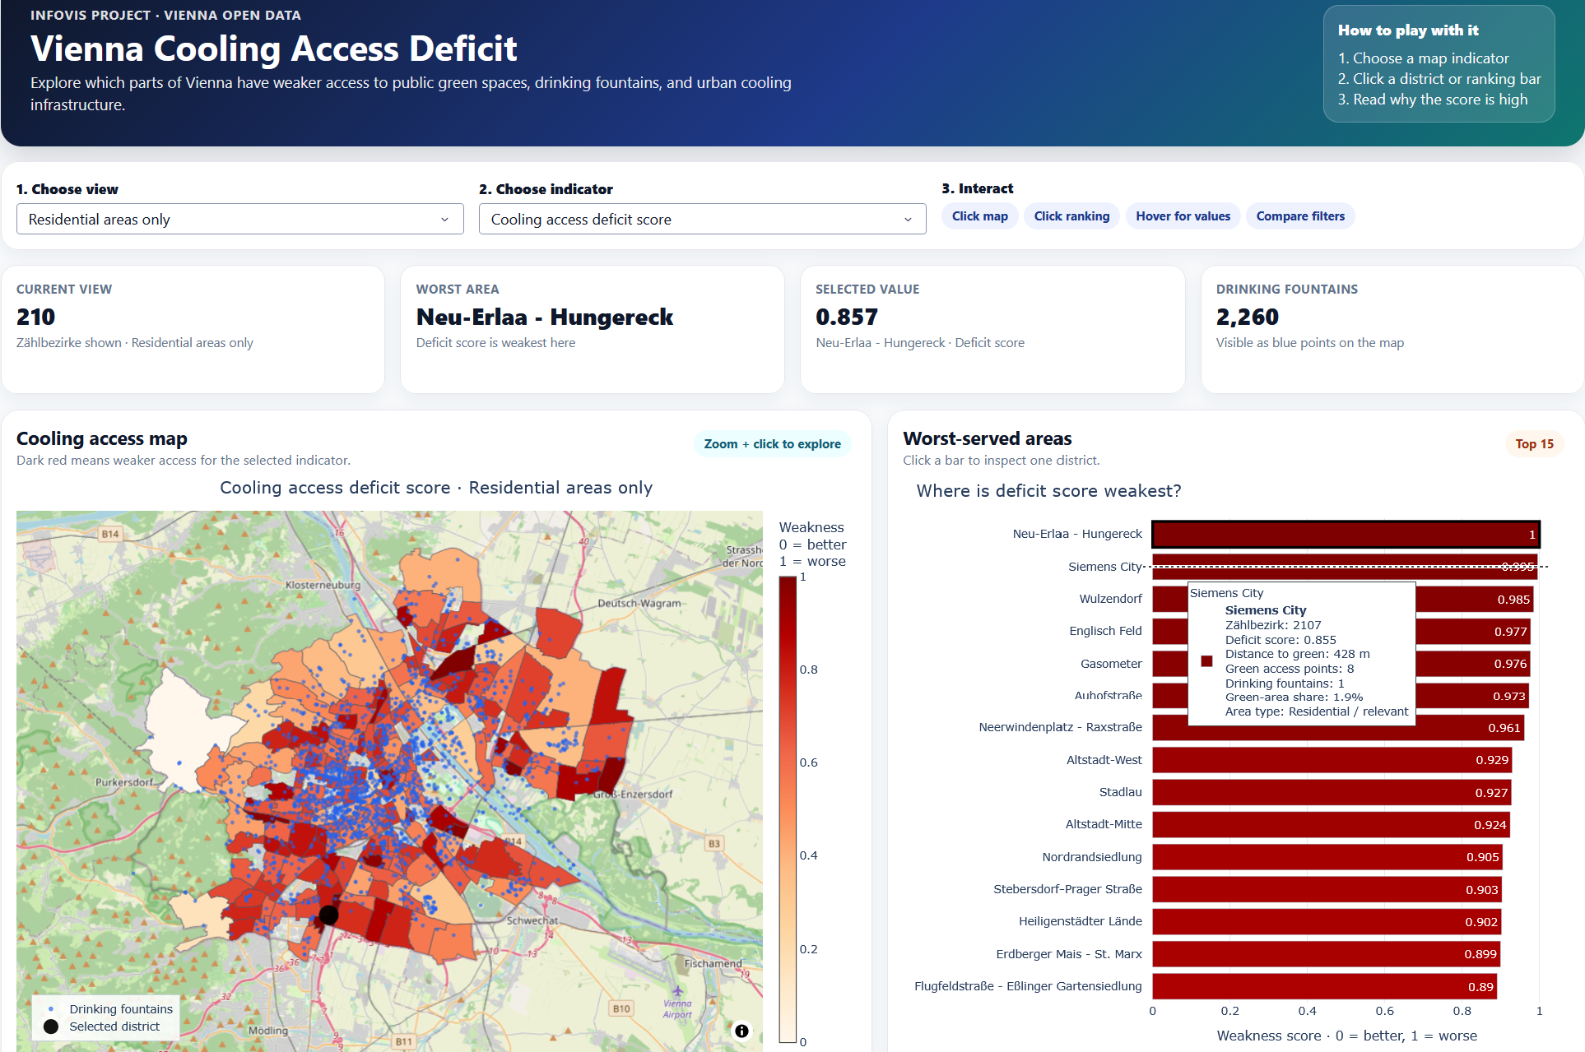This screenshot has width=1585, height=1052.
Task: Open the Residential areas only view dropdown
Action: pos(239,219)
